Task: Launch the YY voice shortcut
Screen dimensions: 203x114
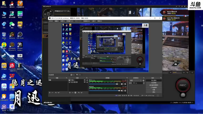Action: 20,25
